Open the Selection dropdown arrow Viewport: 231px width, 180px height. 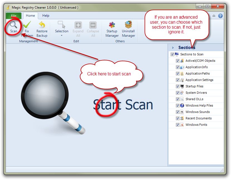62,36
